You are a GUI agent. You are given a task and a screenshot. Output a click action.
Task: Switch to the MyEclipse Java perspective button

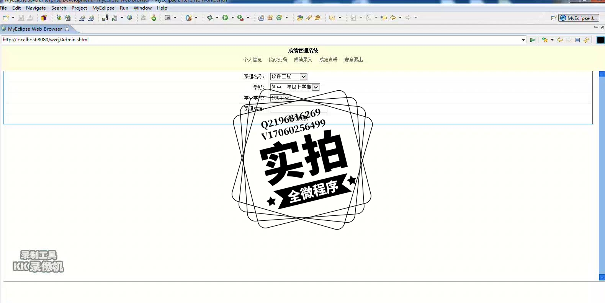579,18
